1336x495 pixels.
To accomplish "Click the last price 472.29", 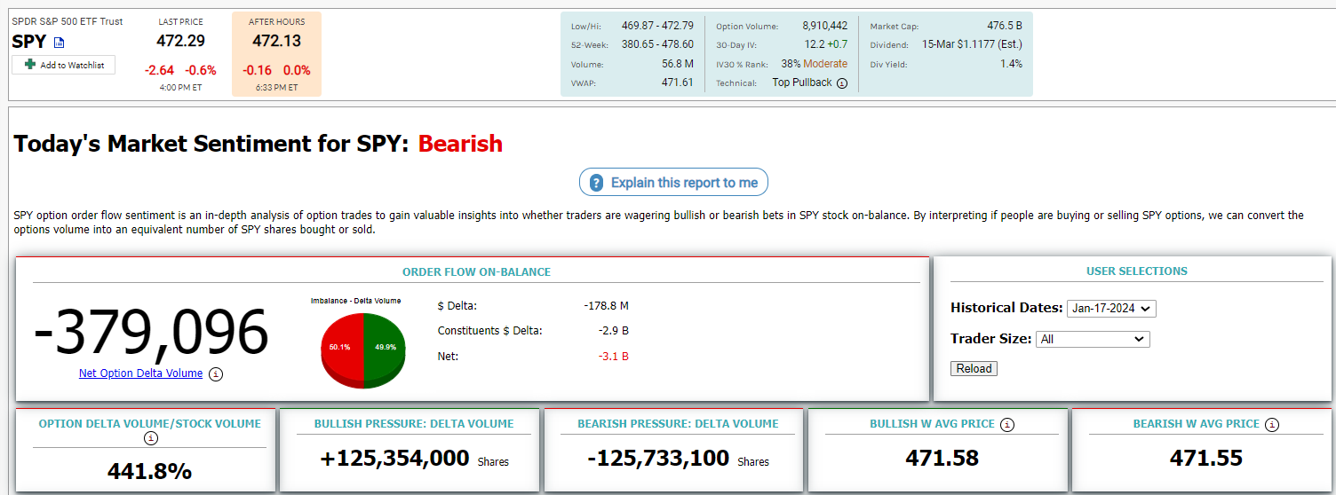I will click(180, 41).
